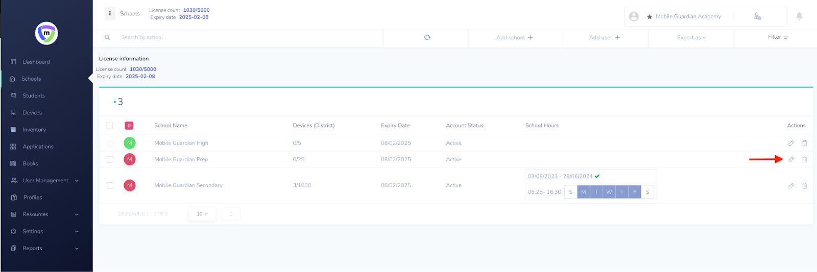Image resolution: width=817 pixels, height=272 pixels.
Task: Open the user settings icon in header
Action: coord(757,16)
